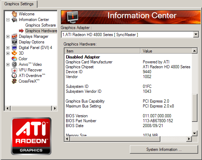Click the Device ID value 9440
Screen dimensions: 202x160
147,72
